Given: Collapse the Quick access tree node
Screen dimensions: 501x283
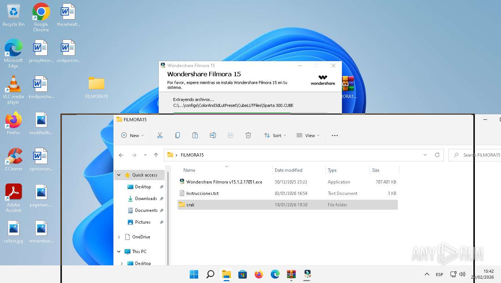Looking at the screenshot, I should (119, 175).
